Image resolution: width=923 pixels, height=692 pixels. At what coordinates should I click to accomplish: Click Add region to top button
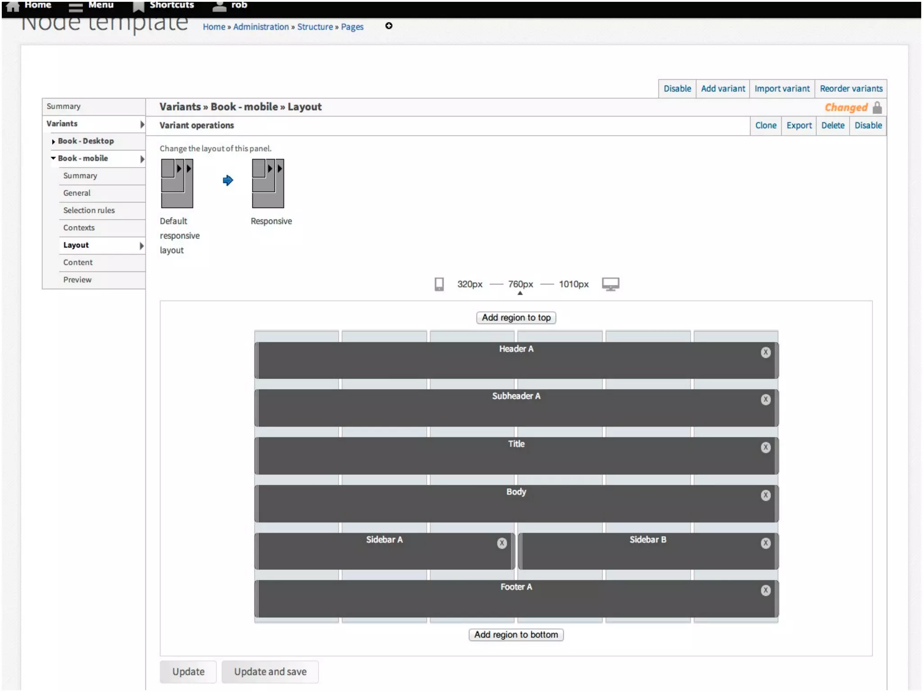[516, 318]
